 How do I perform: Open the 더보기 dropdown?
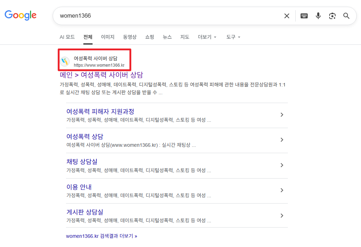[207, 37]
